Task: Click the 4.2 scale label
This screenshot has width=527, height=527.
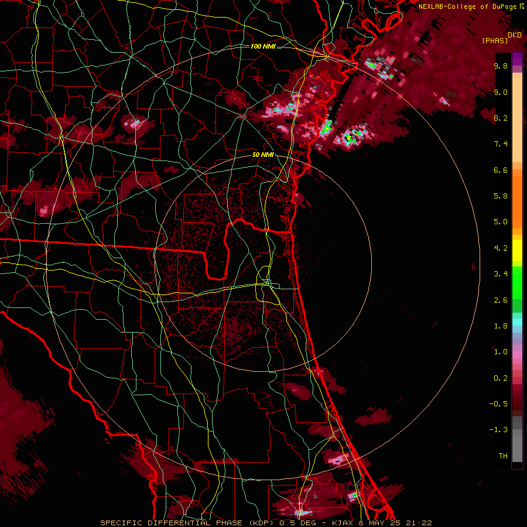Action: point(501,248)
